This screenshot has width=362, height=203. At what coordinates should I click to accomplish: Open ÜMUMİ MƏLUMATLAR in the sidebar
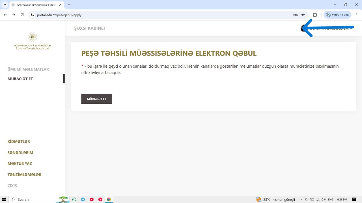[x=28, y=69]
